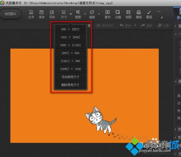Screen dimensions: 181x157
Task: Expand the dropdown arrow beside 旋转
Action: (x=99, y=14)
